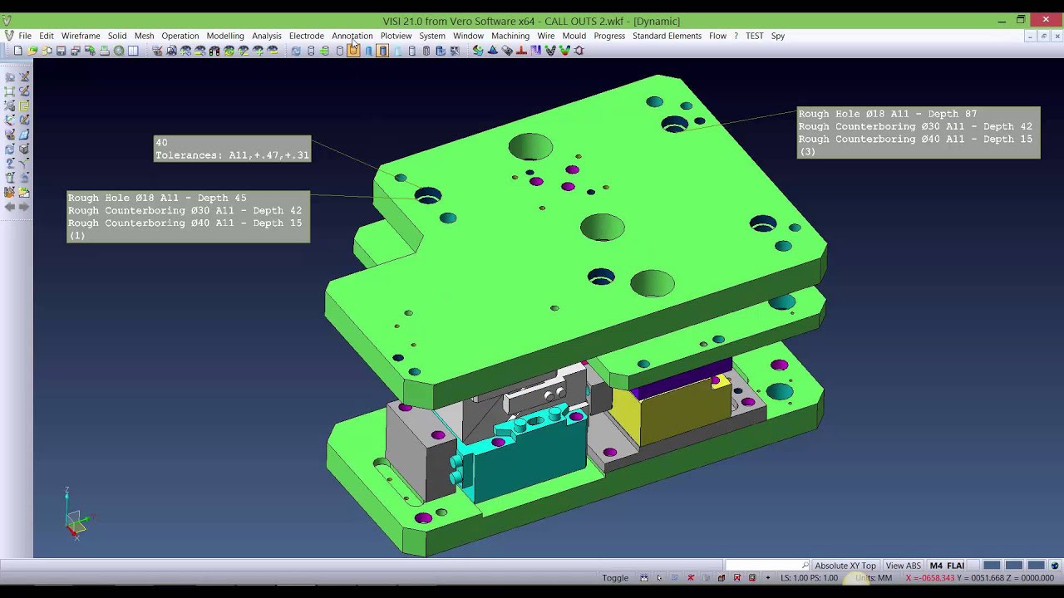This screenshot has height=598, width=1064.
Task: Click the globe-and-green icon in toolbar
Action: coord(478,51)
